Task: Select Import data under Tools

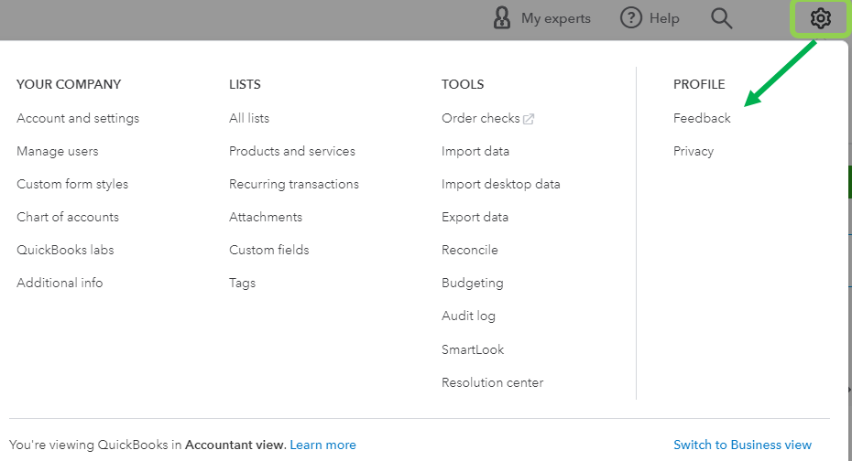Action: 475,151
